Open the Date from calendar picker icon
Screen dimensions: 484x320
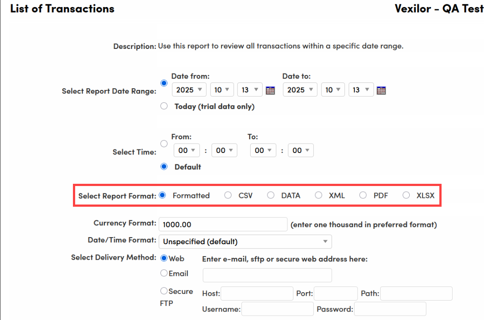(x=271, y=90)
